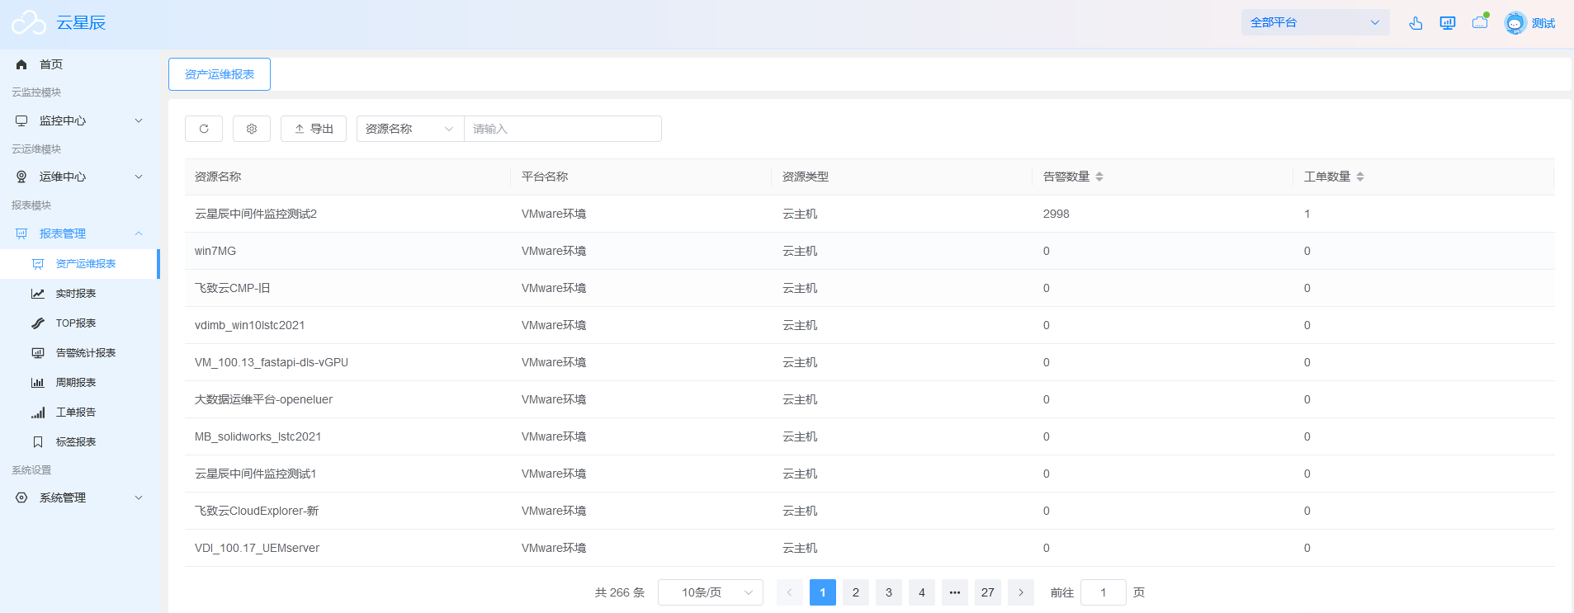The width and height of the screenshot is (1574, 613).
Task: Select row win7MG
Action: point(869,251)
